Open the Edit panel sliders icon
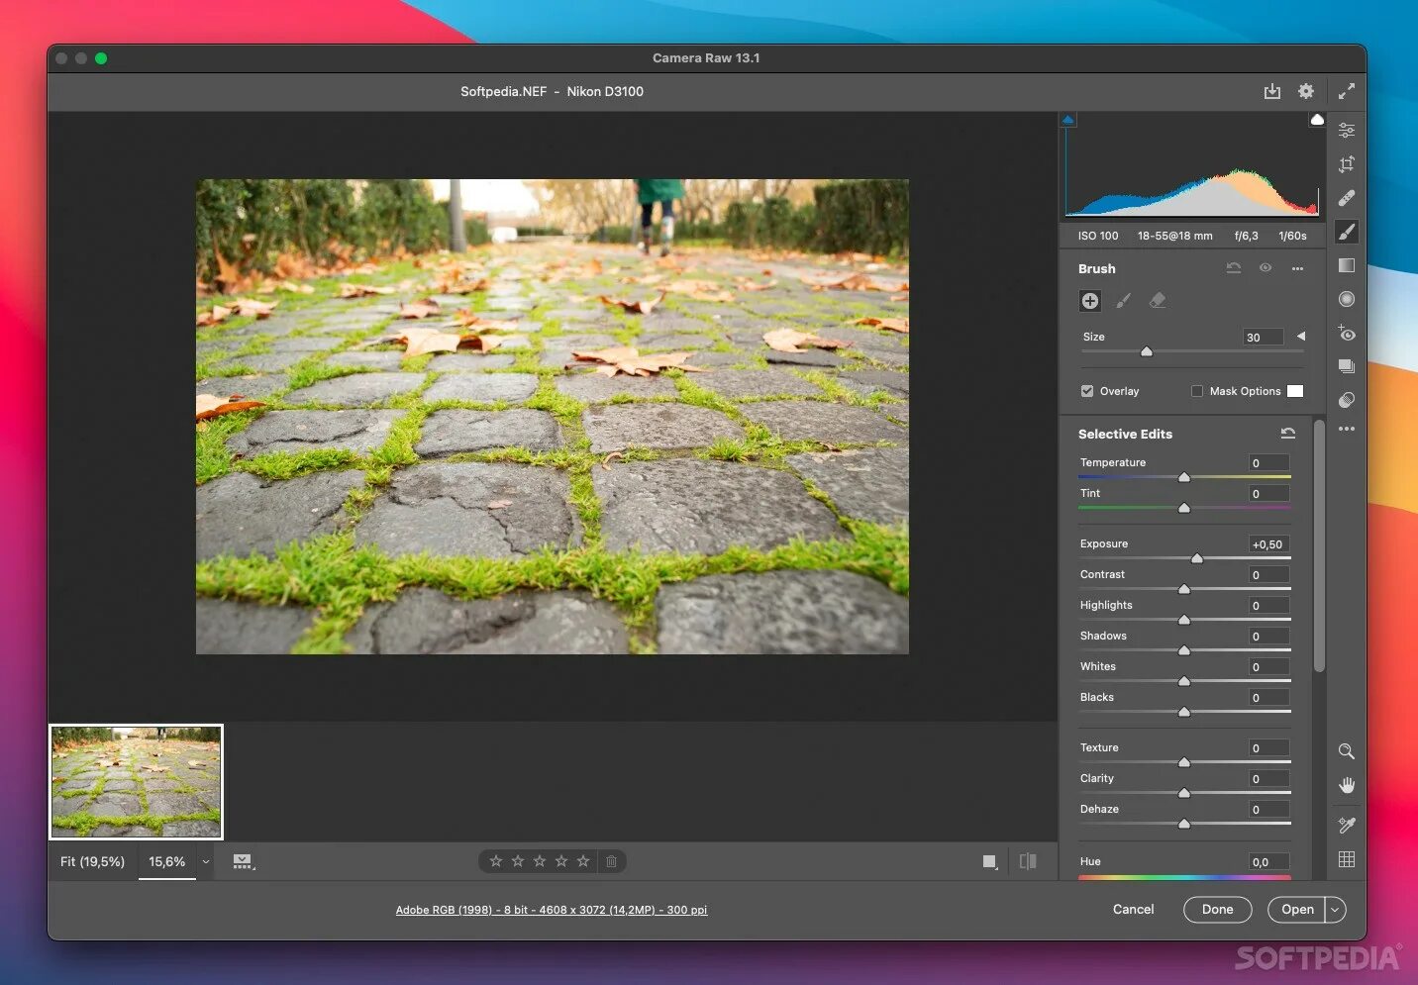The width and height of the screenshot is (1418, 985). click(1347, 131)
